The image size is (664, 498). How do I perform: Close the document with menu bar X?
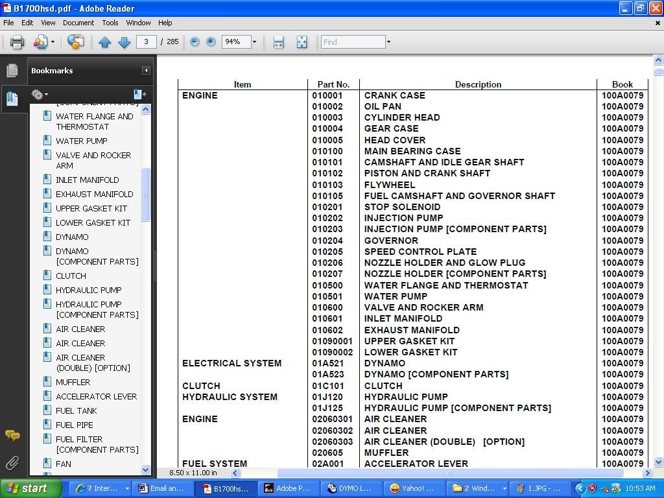pyautogui.click(x=658, y=23)
